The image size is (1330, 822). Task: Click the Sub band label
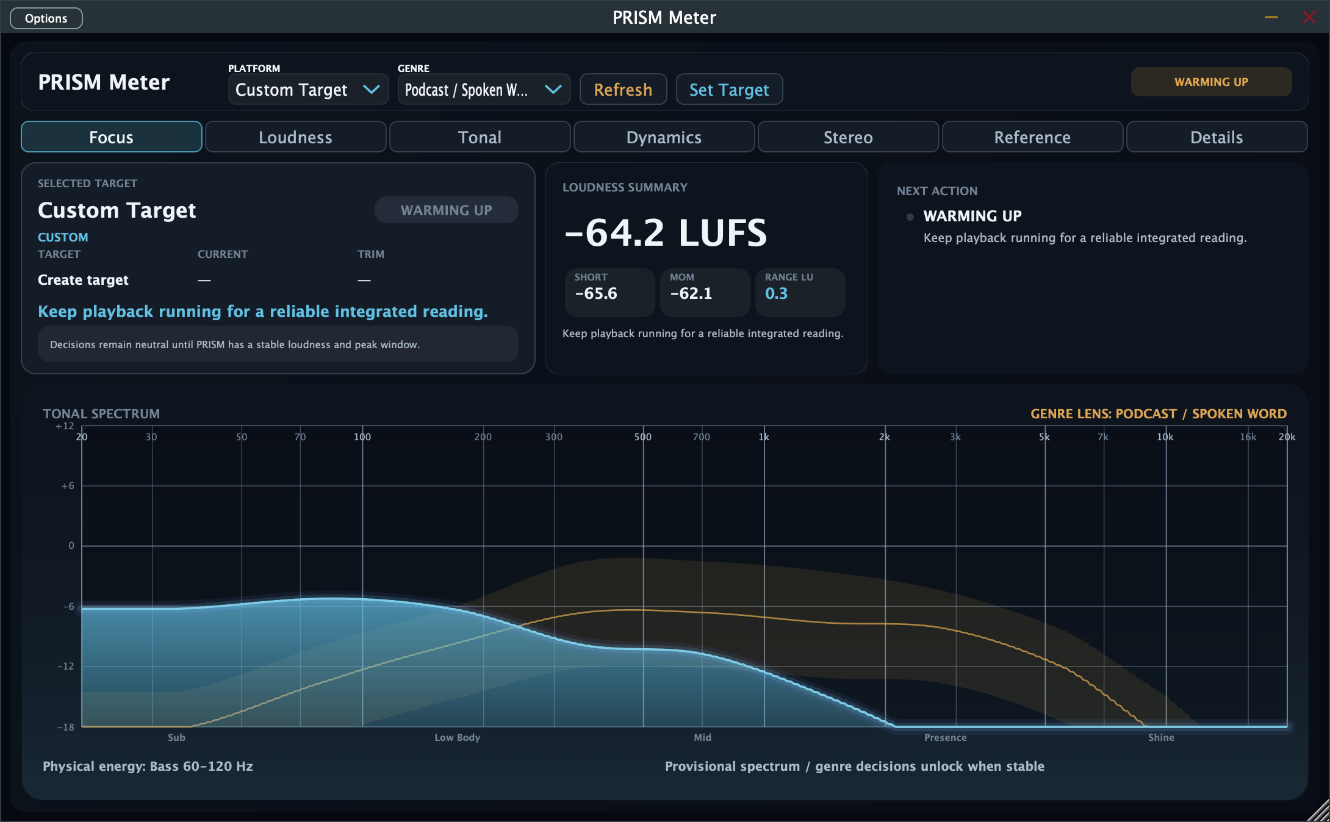click(x=176, y=737)
